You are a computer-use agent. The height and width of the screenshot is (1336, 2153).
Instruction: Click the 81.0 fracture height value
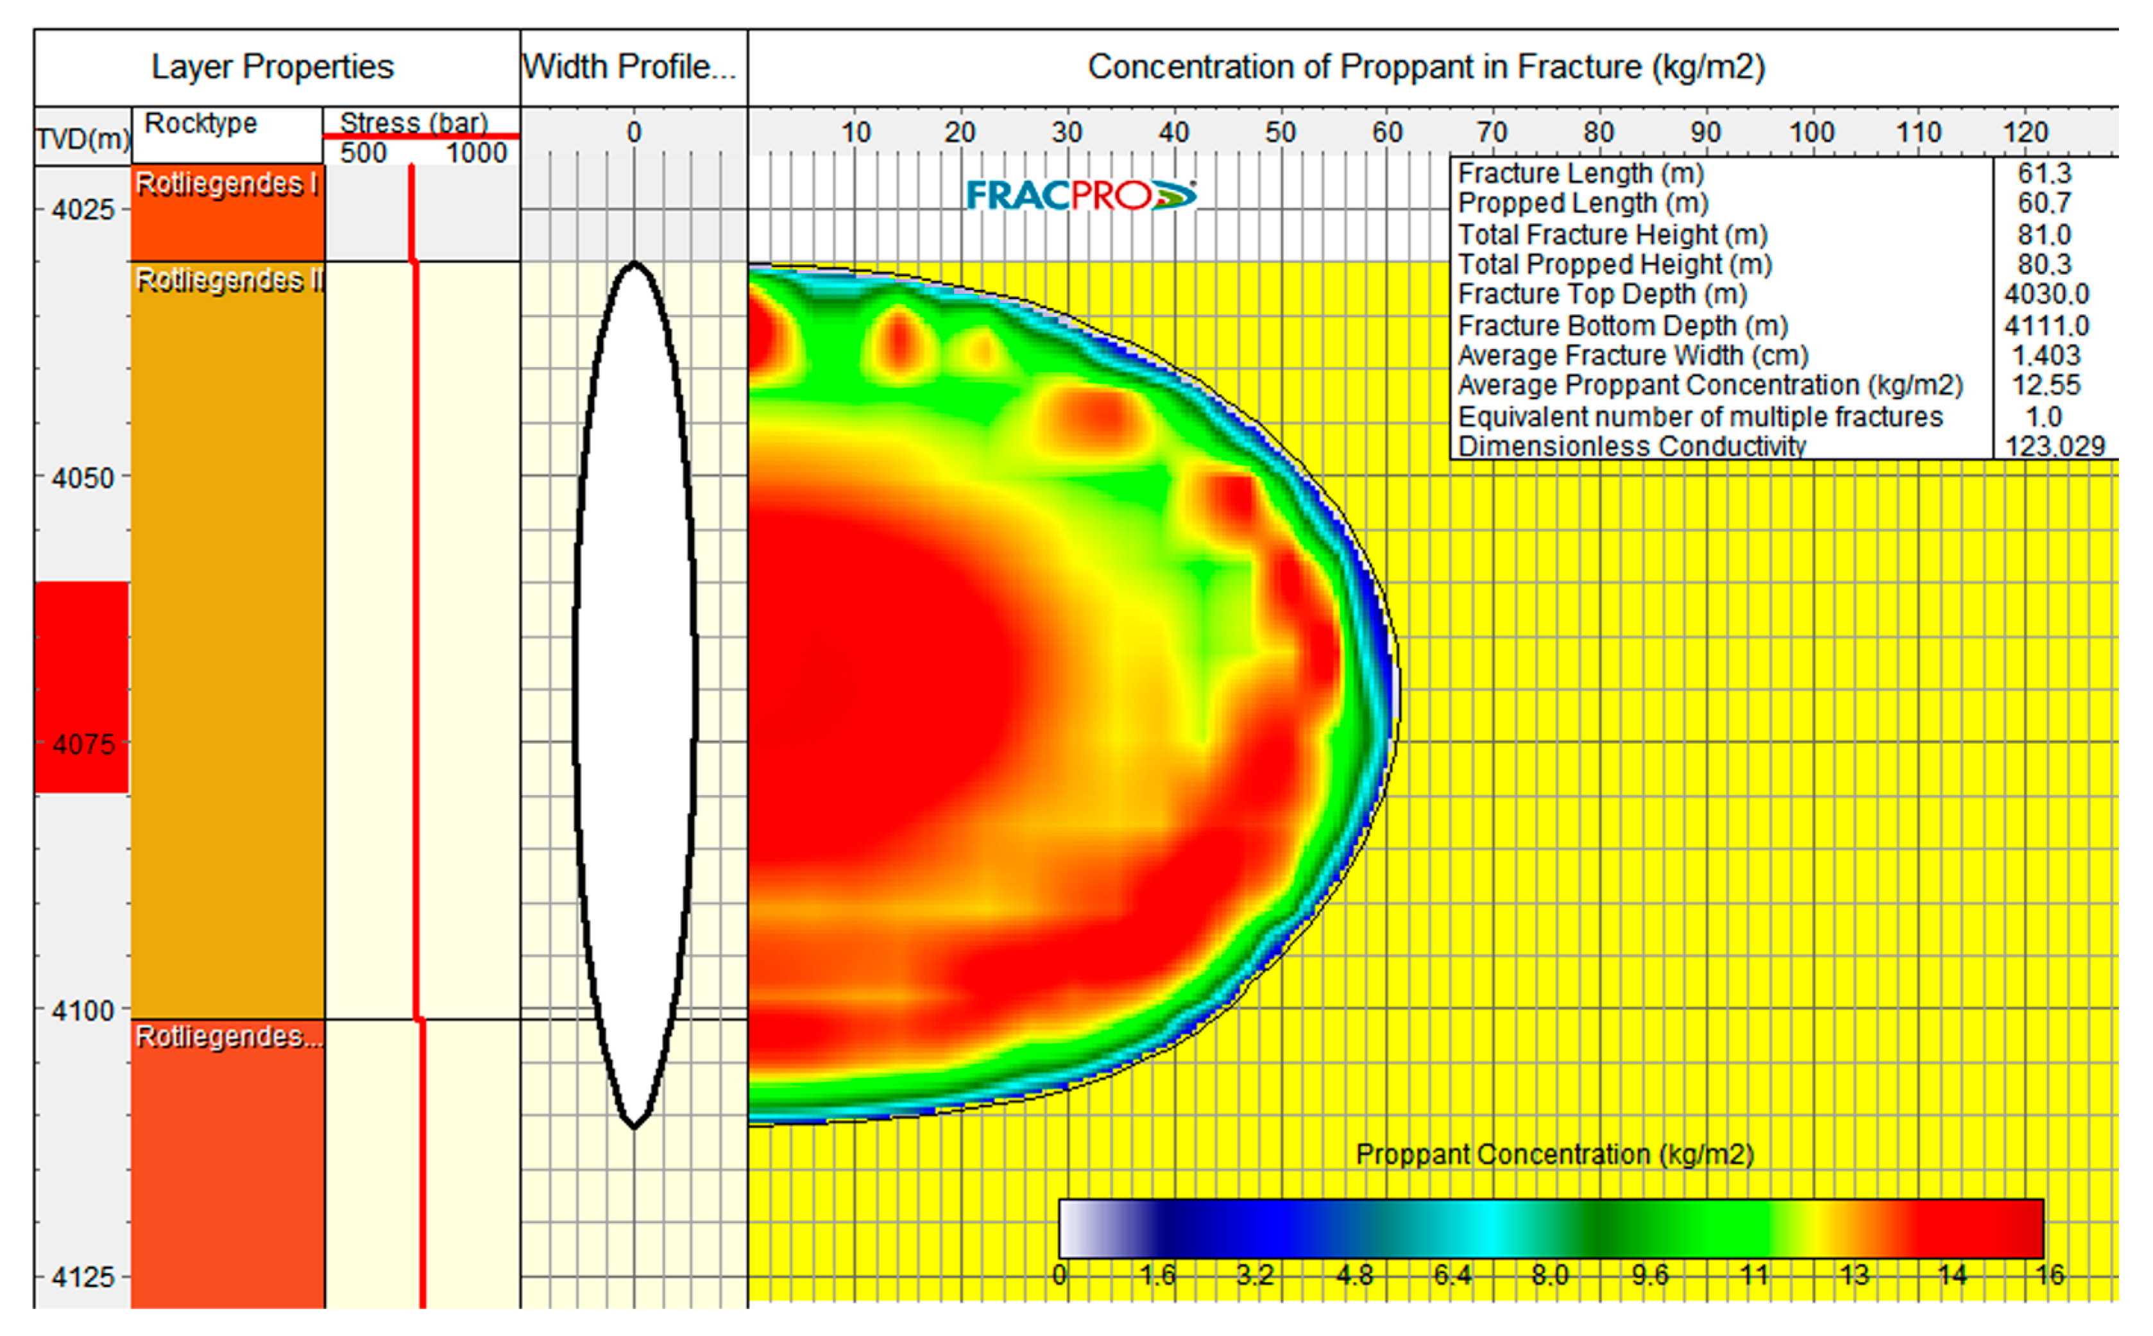(2045, 234)
